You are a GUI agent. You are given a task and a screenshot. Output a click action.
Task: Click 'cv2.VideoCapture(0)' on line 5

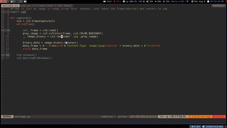[x=40, y=21]
